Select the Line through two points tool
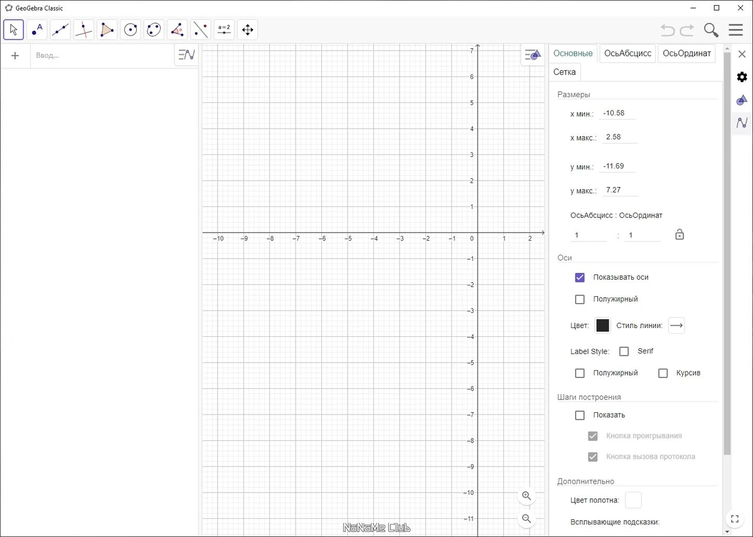 pos(60,29)
